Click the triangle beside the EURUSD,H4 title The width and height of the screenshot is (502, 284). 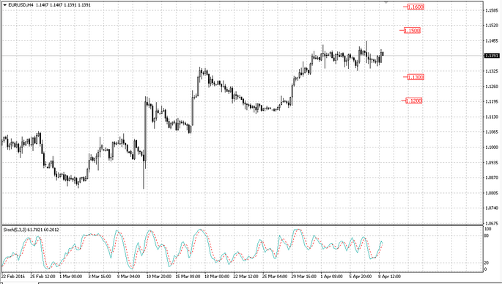tap(5, 5)
